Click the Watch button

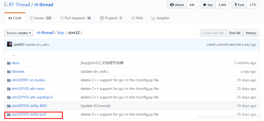coord(177,5)
